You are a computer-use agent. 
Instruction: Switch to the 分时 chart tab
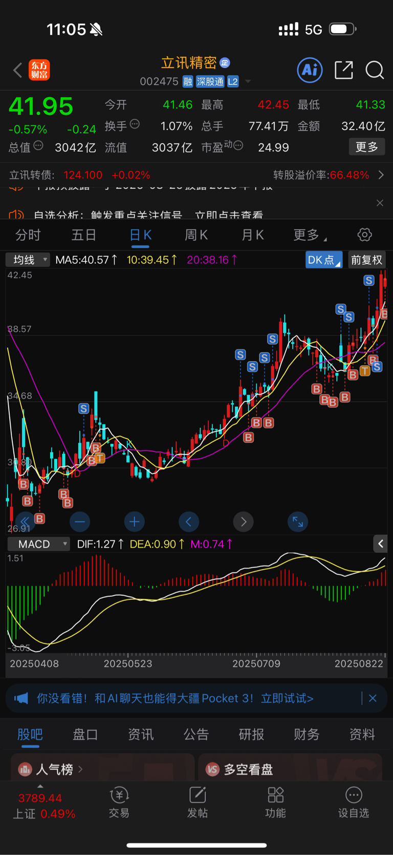pos(28,235)
